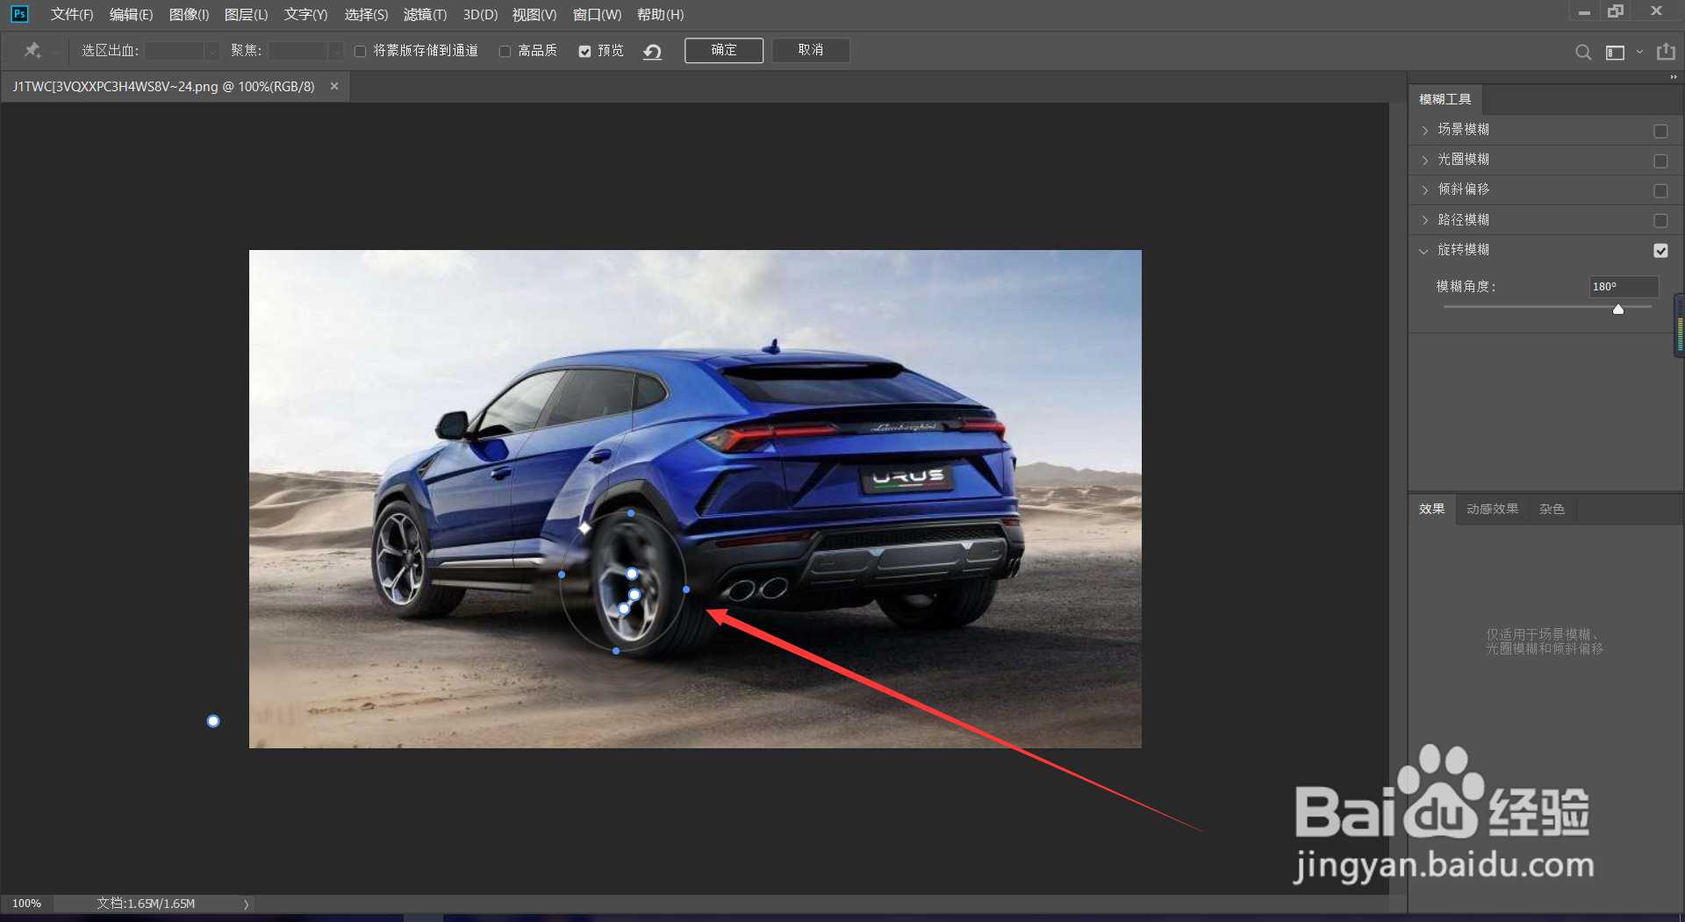Viewport: 1685px width, 922px height.
Task: Open the 聚焦 dropdown
Action: pos(335,52)
